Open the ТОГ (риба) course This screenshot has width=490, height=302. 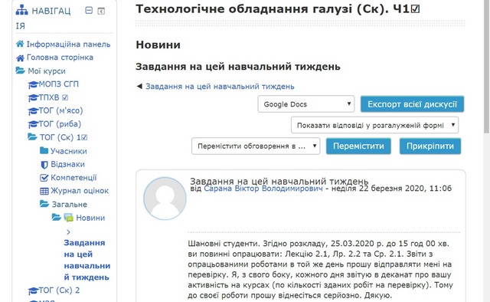click(60, 124)
